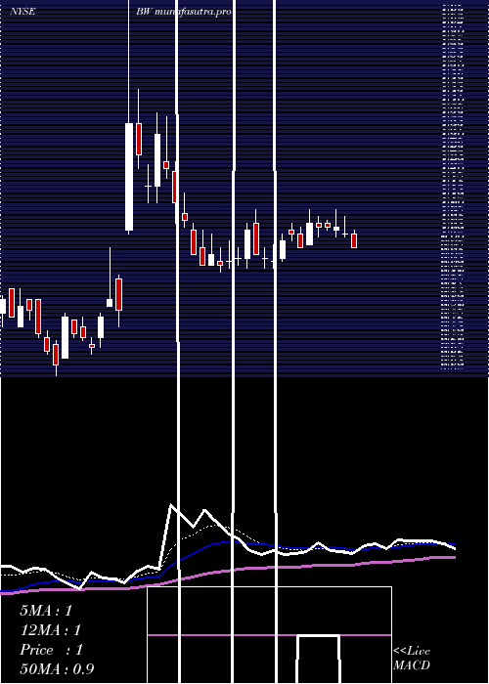Click the MACD label text
The height and width of the screenshot is (684, 489).
(x=412, y=665)
